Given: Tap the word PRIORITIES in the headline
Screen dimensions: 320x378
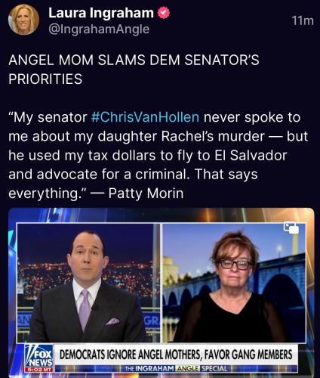Looking at the screenshot, I should [45, 79].
